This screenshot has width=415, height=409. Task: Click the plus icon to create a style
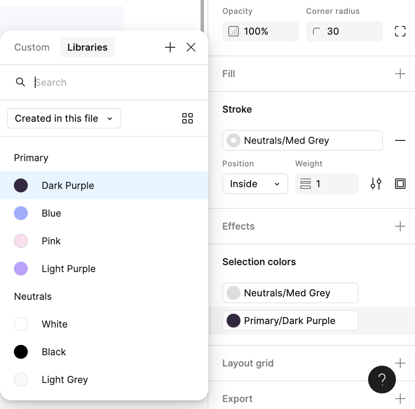[170, 48]
